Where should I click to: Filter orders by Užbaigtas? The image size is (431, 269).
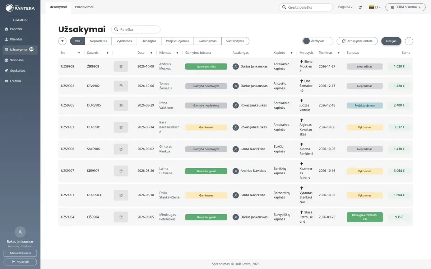point(149,41)
